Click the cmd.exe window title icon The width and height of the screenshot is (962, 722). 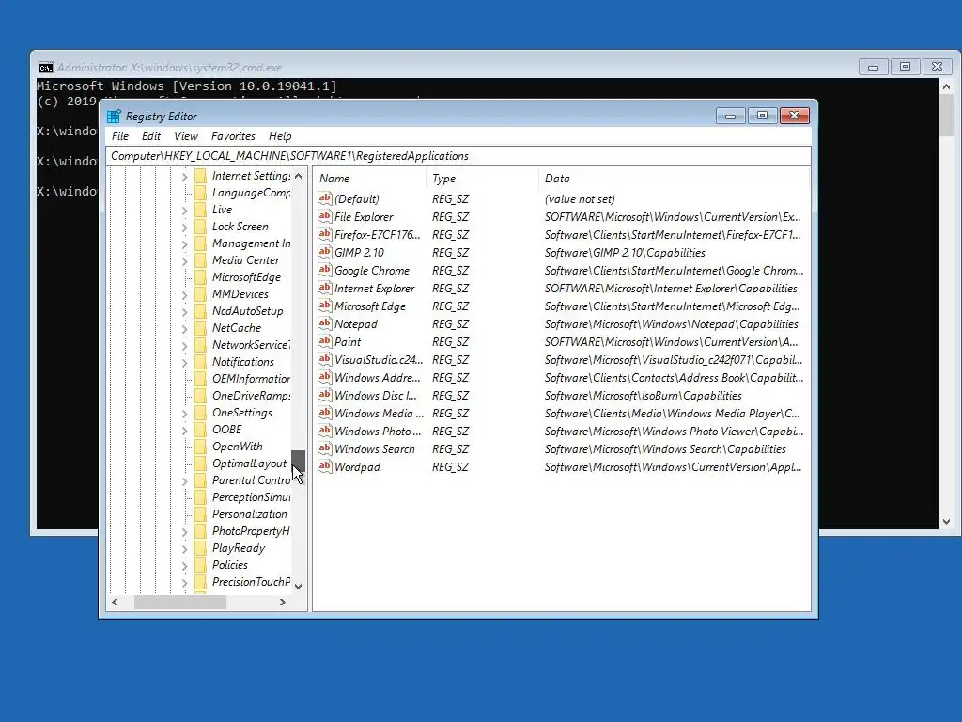(x=45, y=68)
